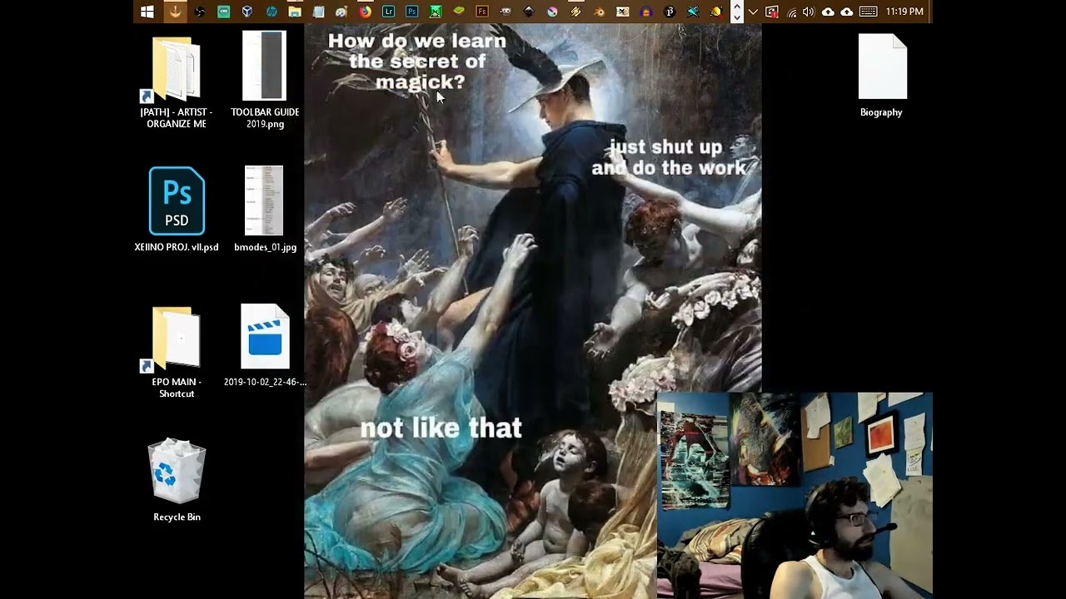The width and height of the screenshot is (1066, 599).
Task: Select the 2019-10-02_22-46 video file
Action: coord(265,345)
